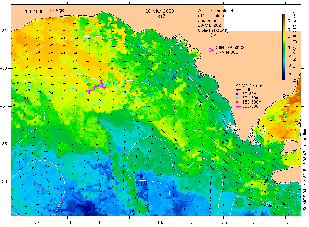
Task: Click the magenta drifter cluster near 131E
Action: tap(97, 87)
